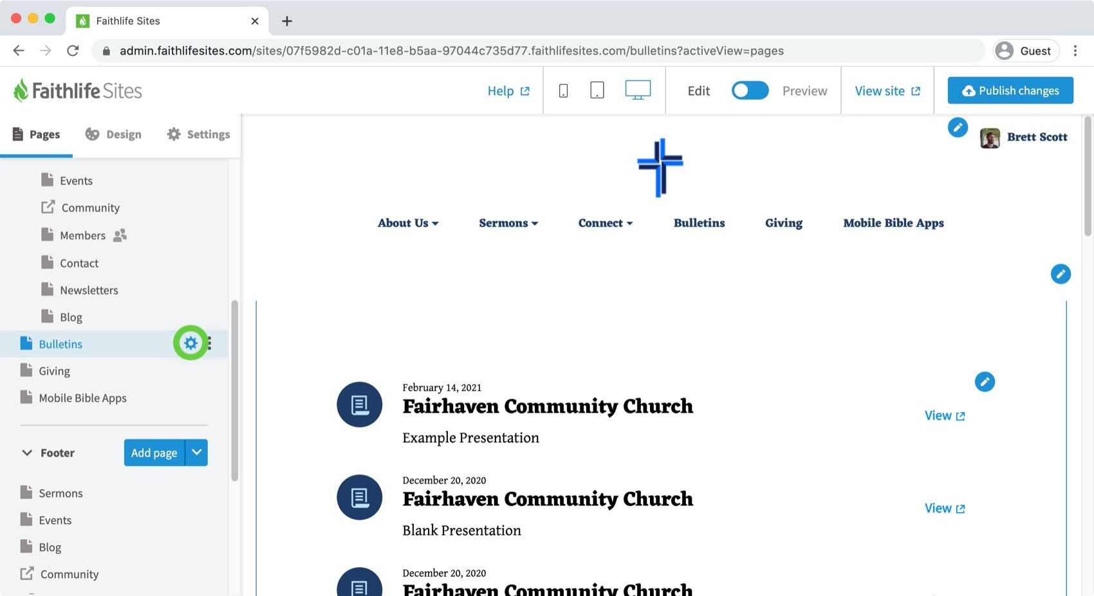Image resolution: width=1094 pixels, height=596 pixels.
Task: Open Add page dropdown arrow
Action: click(x=197, y=453)
